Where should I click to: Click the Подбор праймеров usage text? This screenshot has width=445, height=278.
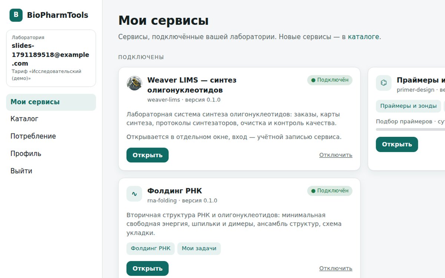pyautogui.click(x=411, y=122)
